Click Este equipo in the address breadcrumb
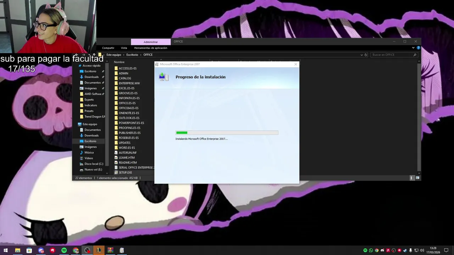This screenshot has width=454, height=255. click(x=114, y=55)
